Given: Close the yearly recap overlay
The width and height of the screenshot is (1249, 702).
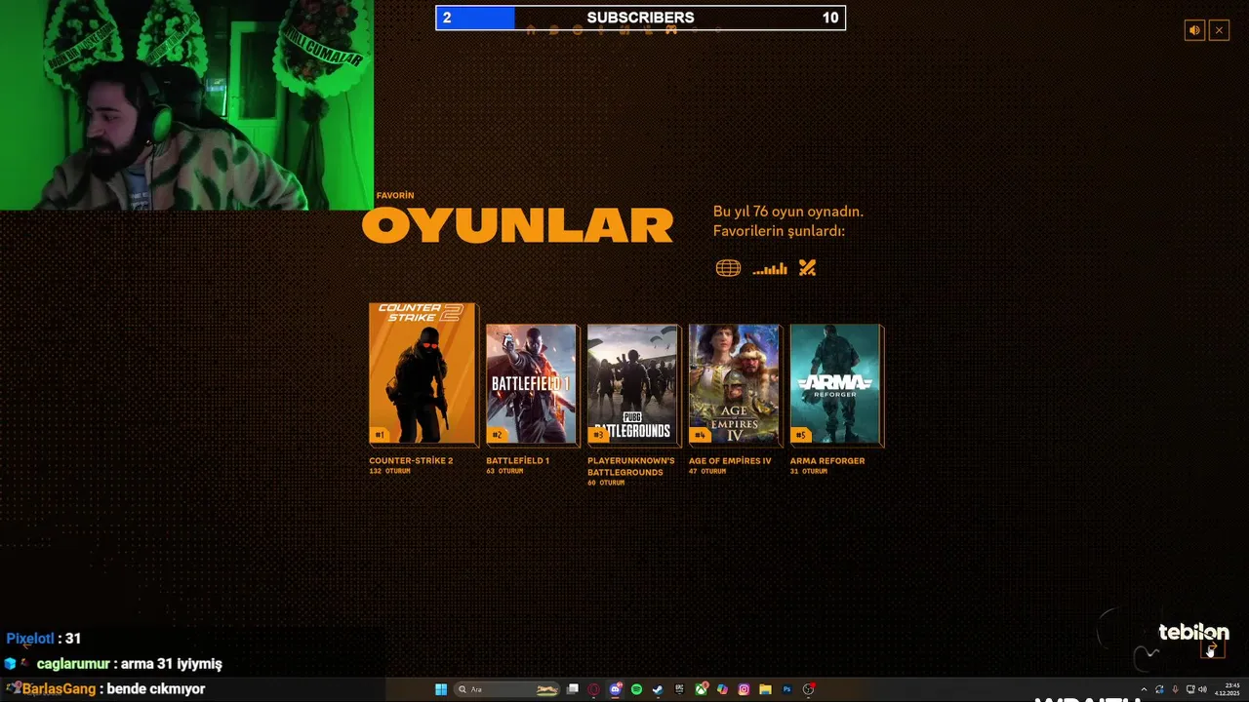Looking at the screenshot, I should 1219,30.
